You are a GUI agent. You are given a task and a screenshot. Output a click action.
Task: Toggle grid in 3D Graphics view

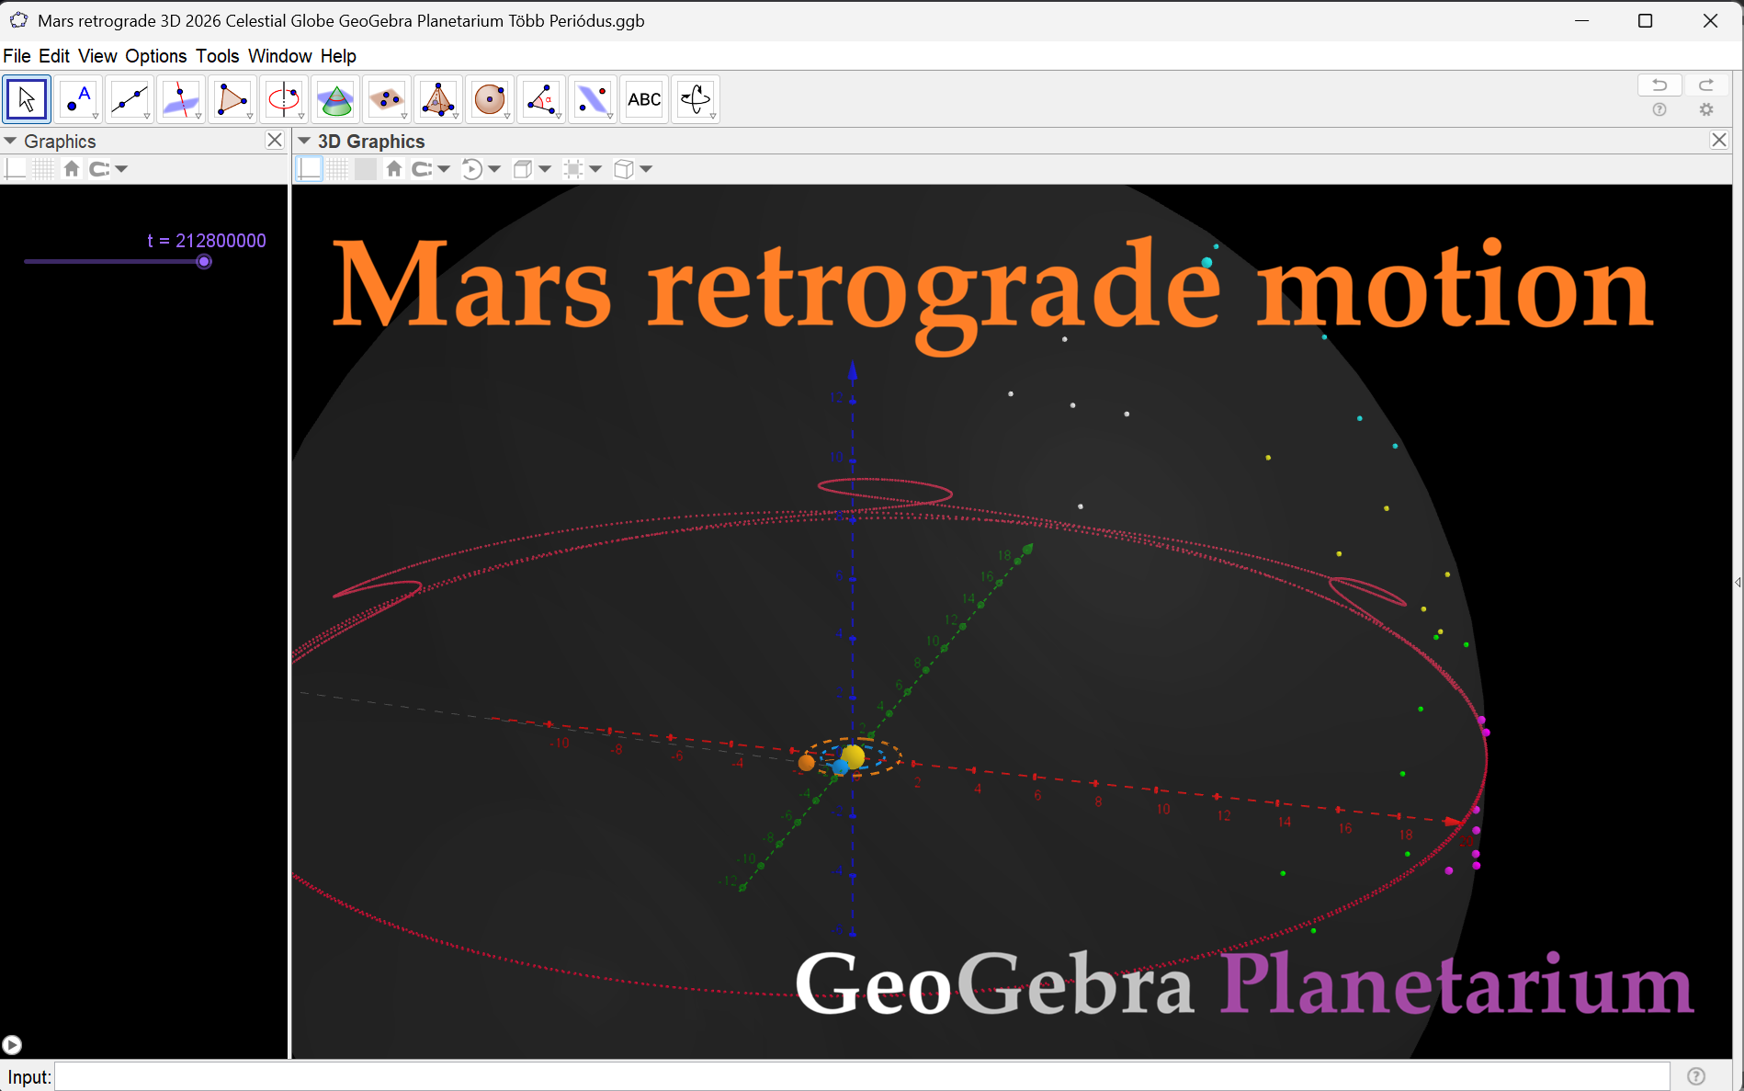[338, 169]
